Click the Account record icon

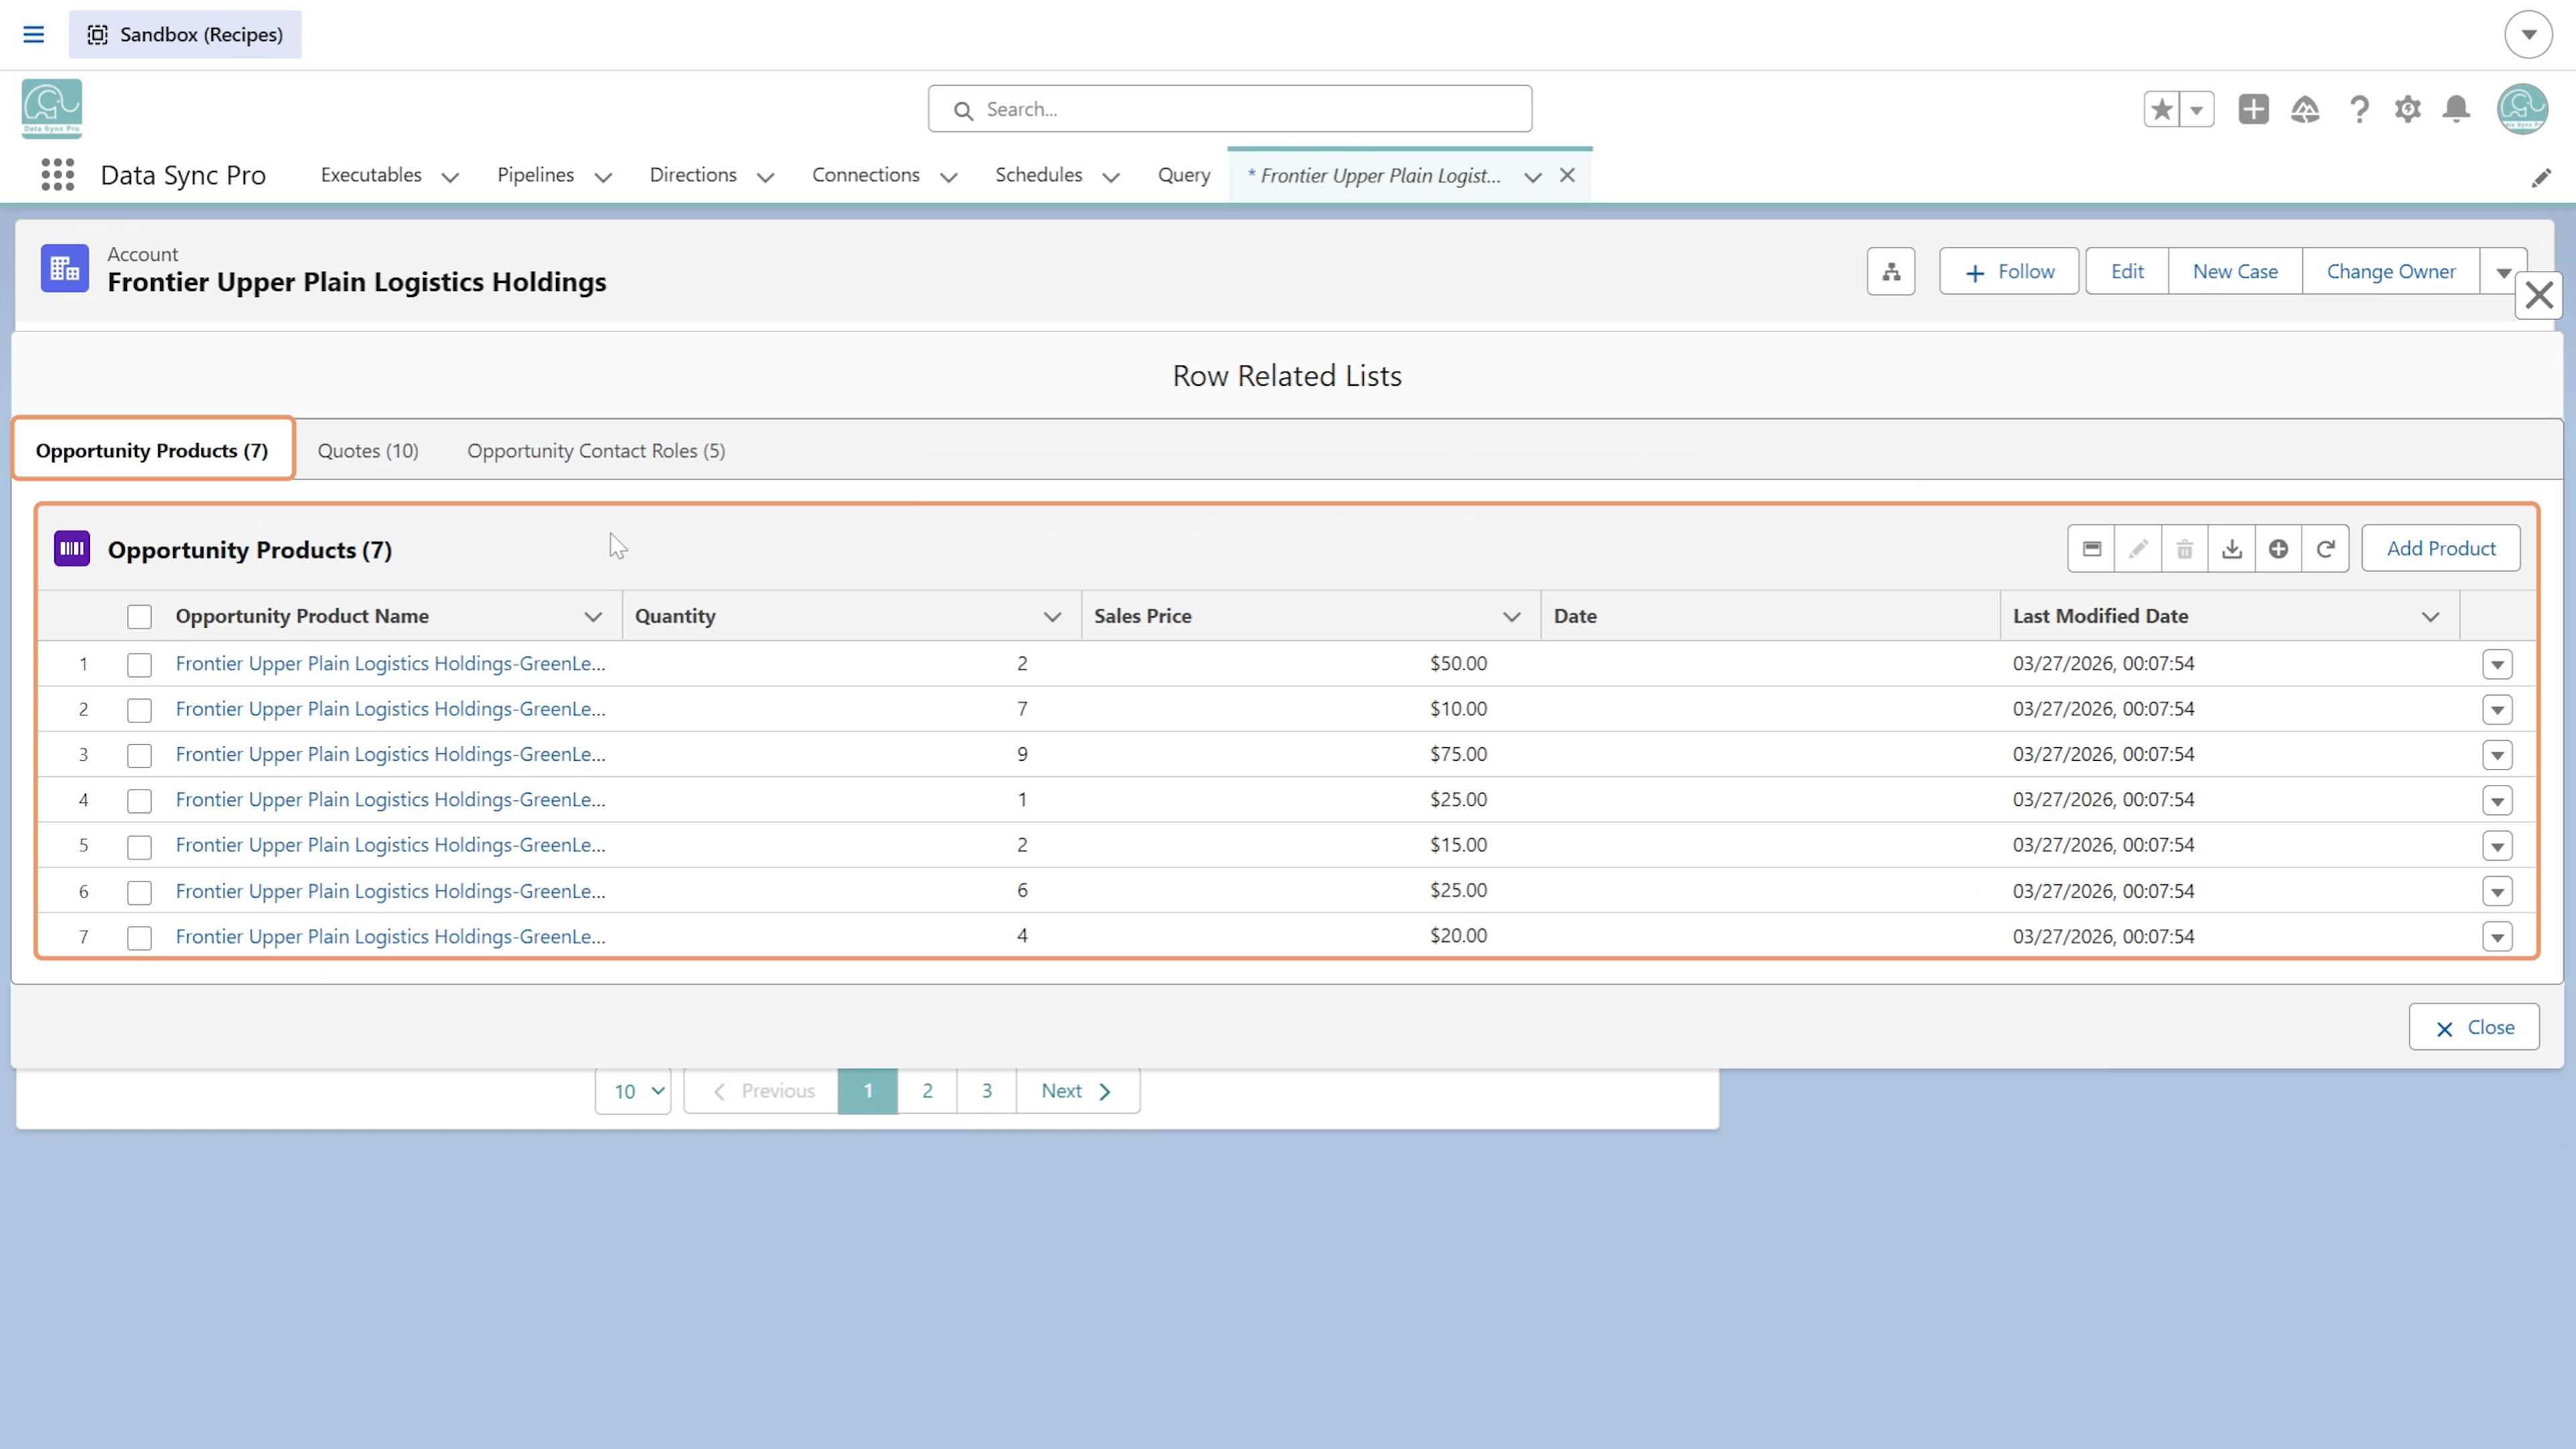65,268
